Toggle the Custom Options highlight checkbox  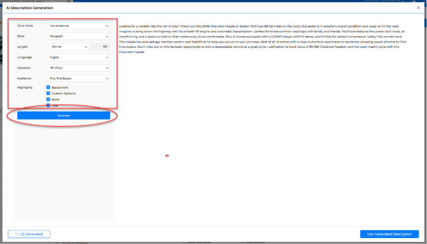tap(48, 93)
